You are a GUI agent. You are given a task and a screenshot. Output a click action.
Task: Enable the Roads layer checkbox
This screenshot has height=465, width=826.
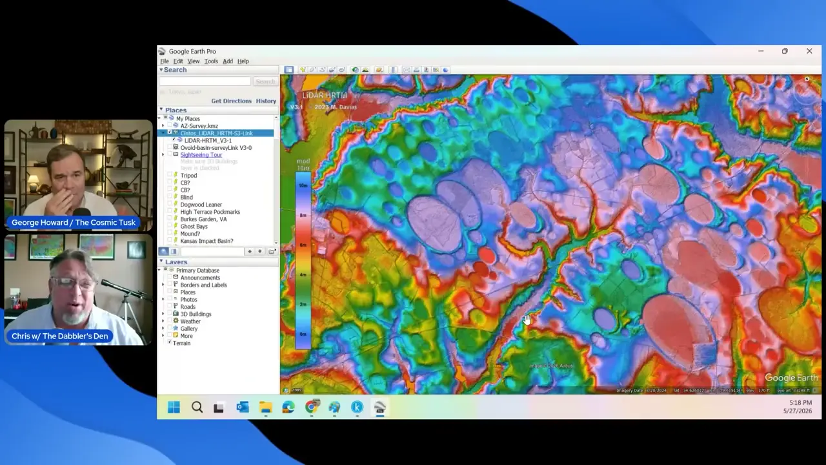[170, 307]
